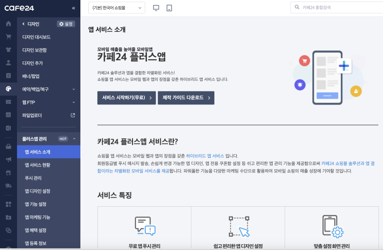Open the megaphone marketing icon
The width and height of the screenshot is (383, 250).
tap(8, 159)
